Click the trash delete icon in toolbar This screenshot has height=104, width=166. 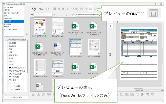[81, 9]
